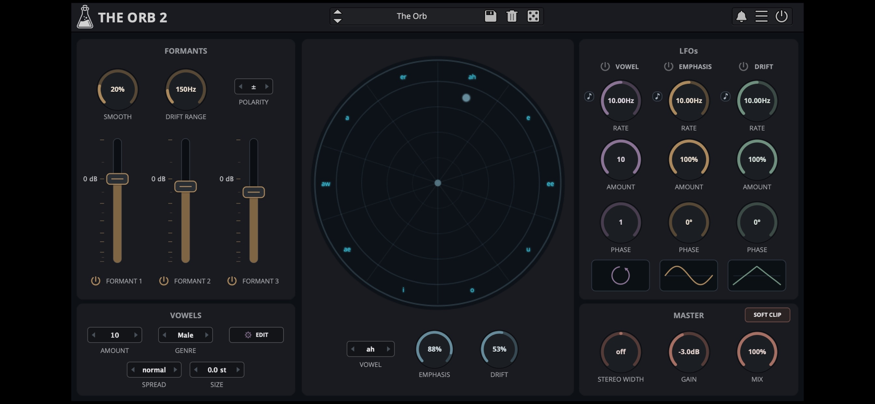875x404 pixels.
Task: Save preset with the floppy disk icon
Action: tap(490, 16)
